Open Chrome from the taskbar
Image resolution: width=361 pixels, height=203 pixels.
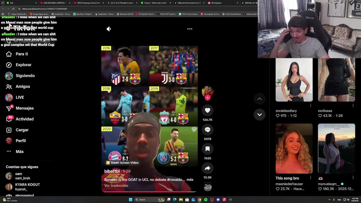point(199,200)
